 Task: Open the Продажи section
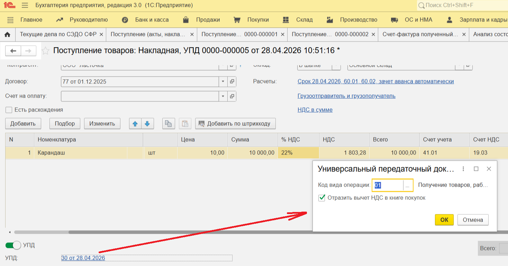[x=208, y=20]
